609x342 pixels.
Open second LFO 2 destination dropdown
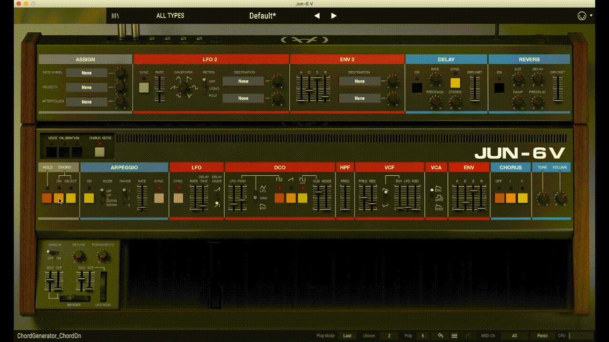[243, 98]
